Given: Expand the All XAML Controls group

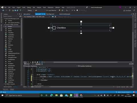Looking at the screenshot, I should [x=4, y=84].
